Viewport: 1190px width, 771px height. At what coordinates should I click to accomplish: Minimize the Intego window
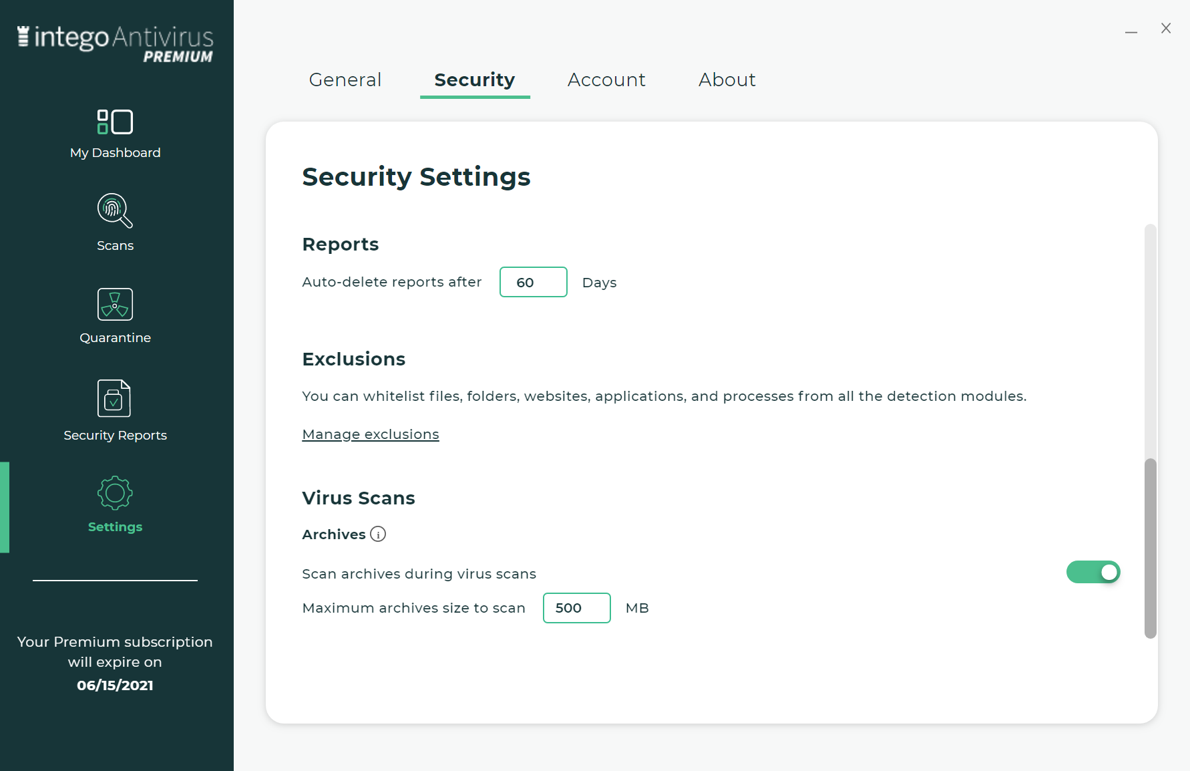pos(1131,30)
